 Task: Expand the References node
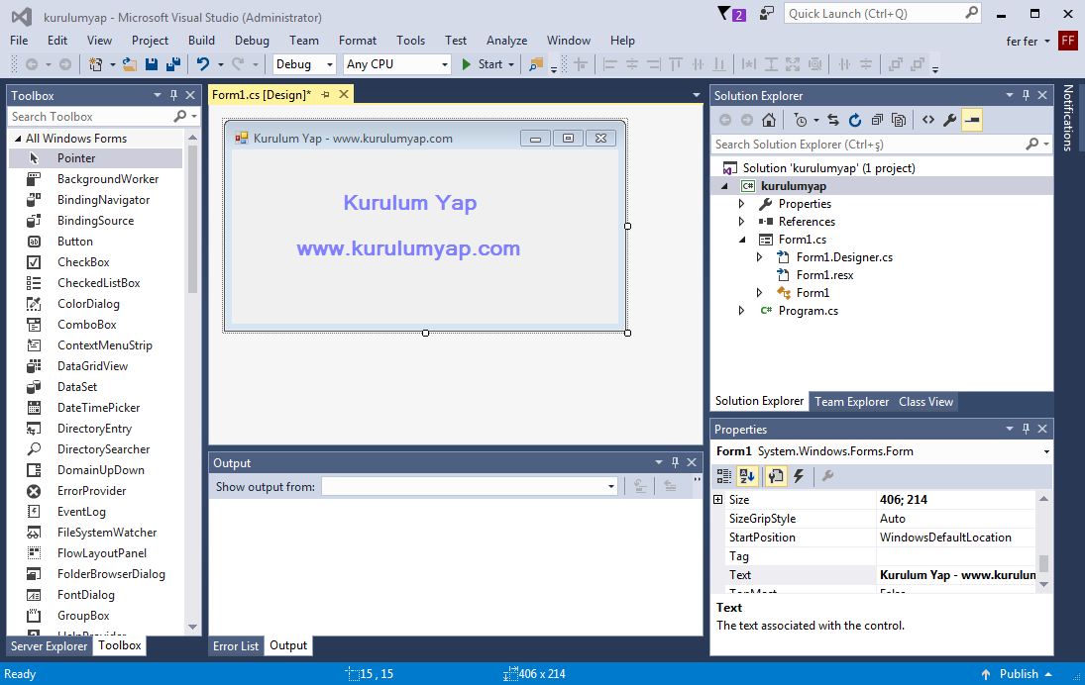pos(741,221)
